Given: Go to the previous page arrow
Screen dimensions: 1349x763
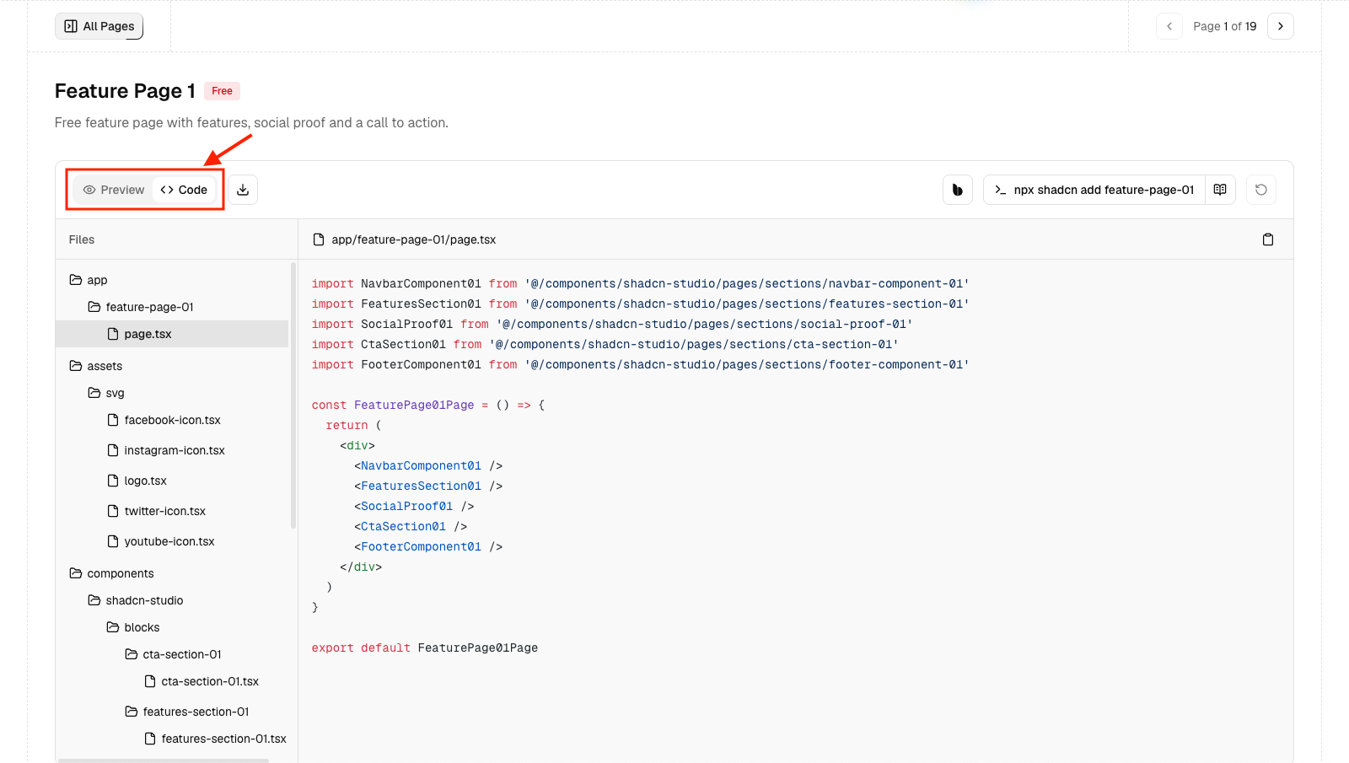Looking at the screenshot, I should (x=1169, y=26).
